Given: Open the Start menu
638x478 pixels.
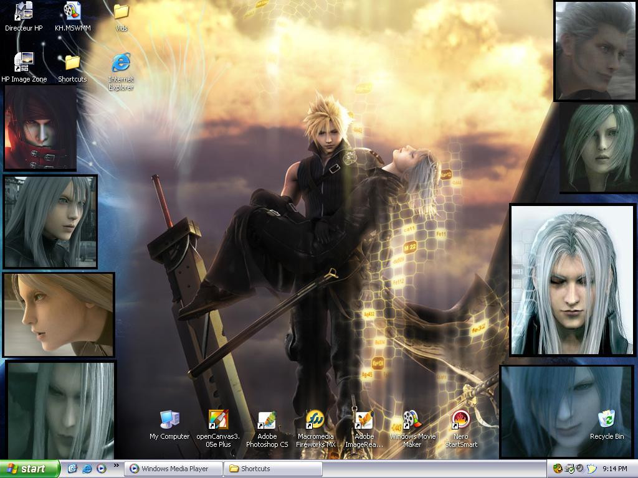Looking at the screenshot, I should [30, 469].
